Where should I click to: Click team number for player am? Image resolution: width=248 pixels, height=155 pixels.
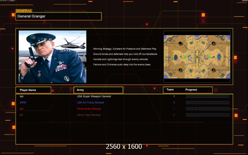point(174,109)
